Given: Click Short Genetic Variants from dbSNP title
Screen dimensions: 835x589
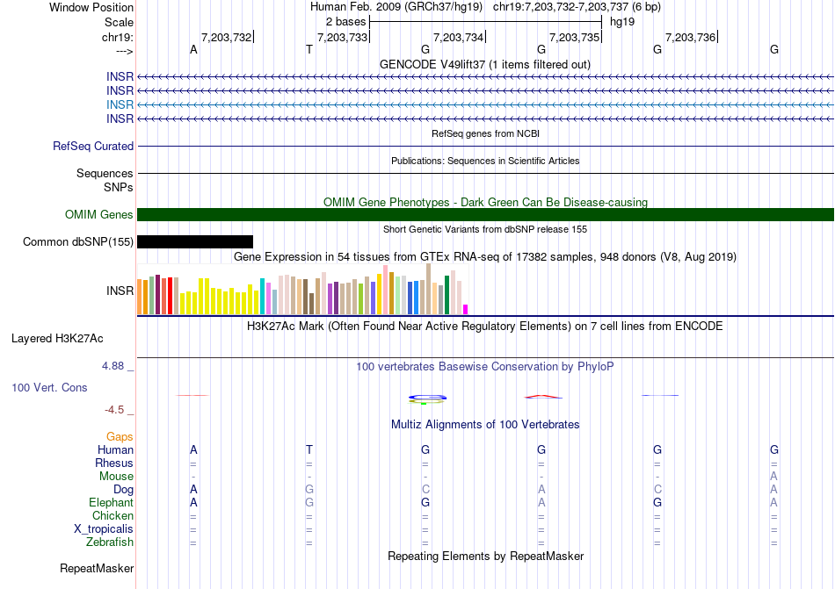Looking at the screenshot, I should [485, 229].
